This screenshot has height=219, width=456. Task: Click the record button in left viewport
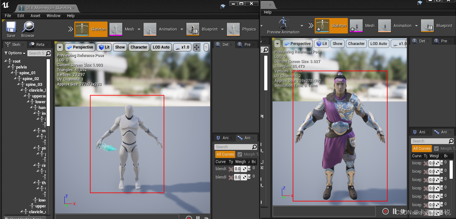[x=189, y=218]
